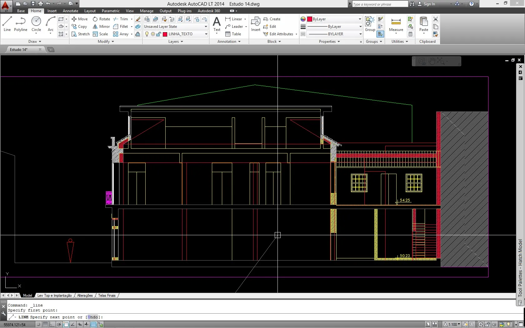Click Sign In button

click(x=429, y=4)
